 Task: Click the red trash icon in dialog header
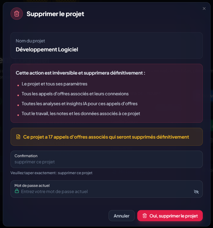(x=17, y=14)
